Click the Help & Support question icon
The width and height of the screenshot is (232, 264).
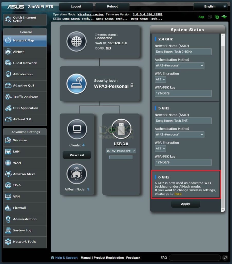(x=52, y=258)
